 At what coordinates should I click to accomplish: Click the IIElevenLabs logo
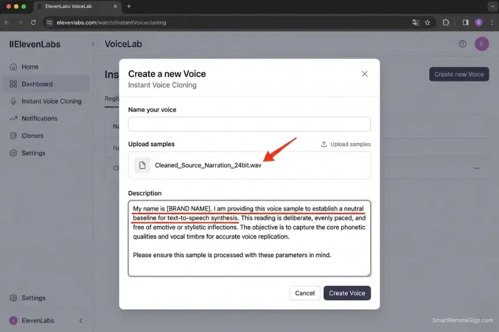(35, 44)
